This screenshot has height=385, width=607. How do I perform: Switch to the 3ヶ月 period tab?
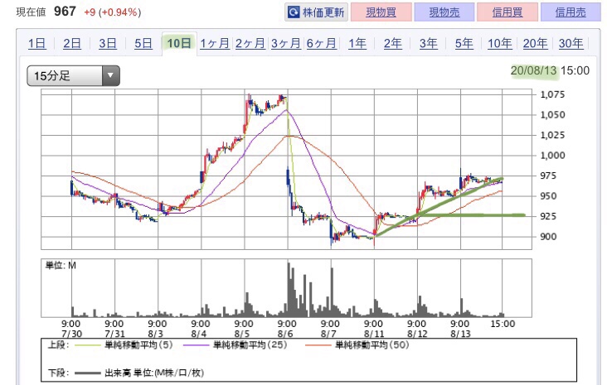[285, 44]
